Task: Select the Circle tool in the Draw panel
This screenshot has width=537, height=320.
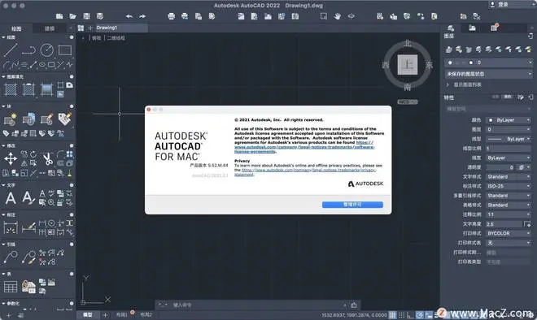Action: [47, 50]
